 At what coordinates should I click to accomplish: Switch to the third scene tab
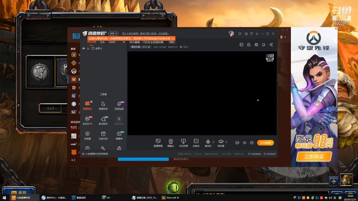click(x=112, y=42)
